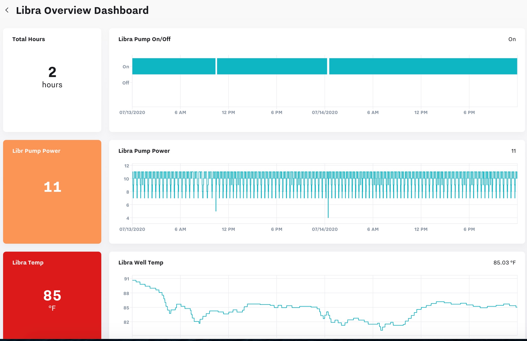Click the Off axis label in pump chart

click(x=126, y=83)
